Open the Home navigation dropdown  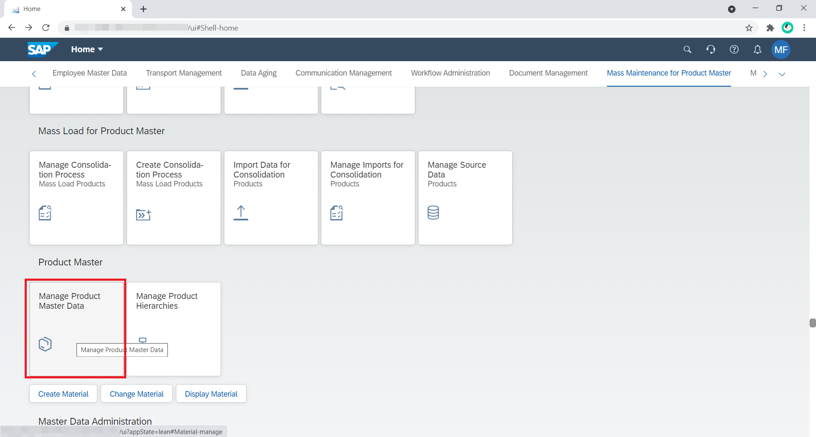87,49
